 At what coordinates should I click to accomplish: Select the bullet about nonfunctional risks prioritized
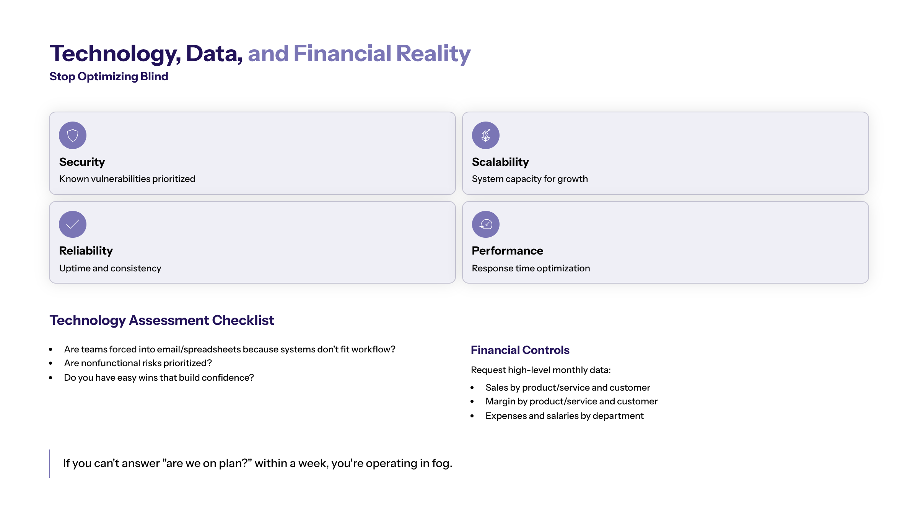click(x=138, y=363)
